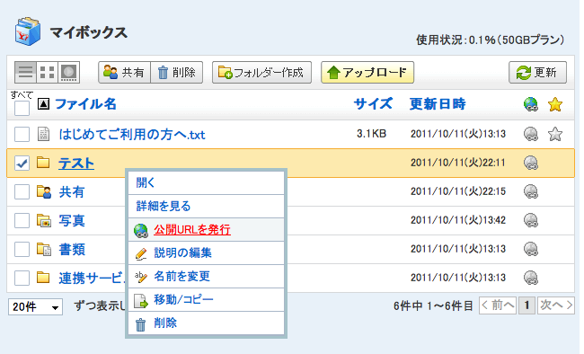Choose 説明の編集 from the context menu
The height and width of the screenshot is (354, 584).
coord(206,253)
